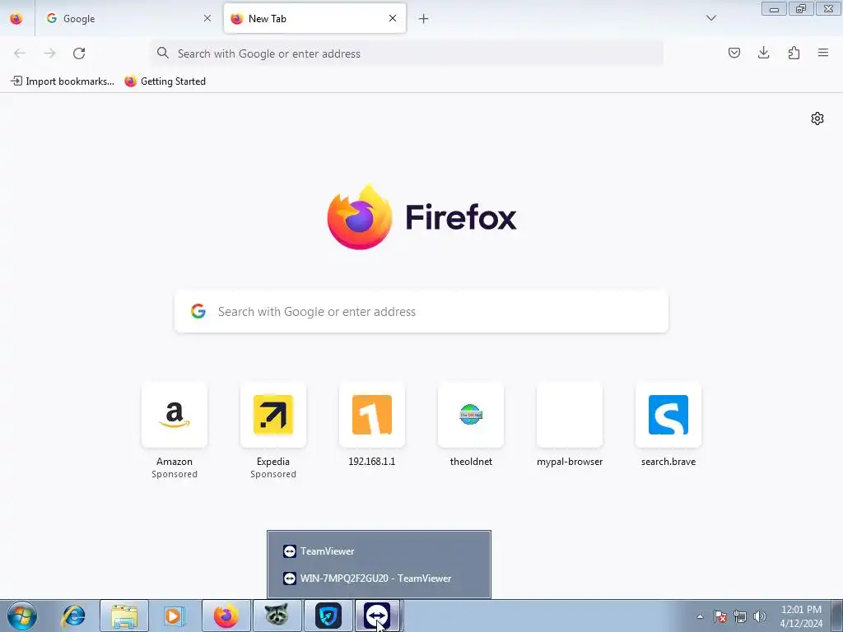Click Show desktop strip at taskbar end
Viewport: 843px width, 632px height.
click(x=837, y=616)
